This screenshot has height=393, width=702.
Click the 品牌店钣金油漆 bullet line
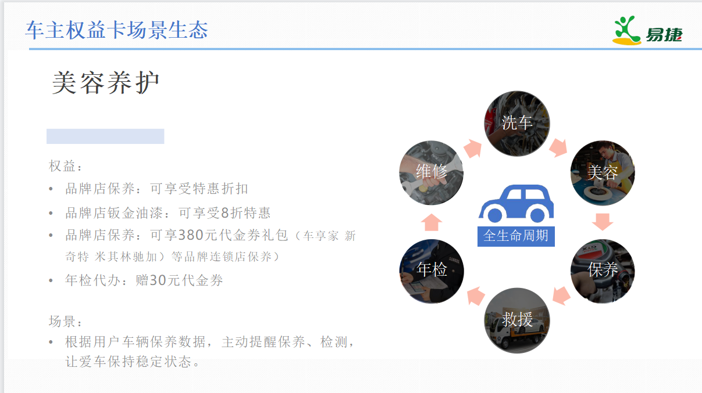click(168, 213)
